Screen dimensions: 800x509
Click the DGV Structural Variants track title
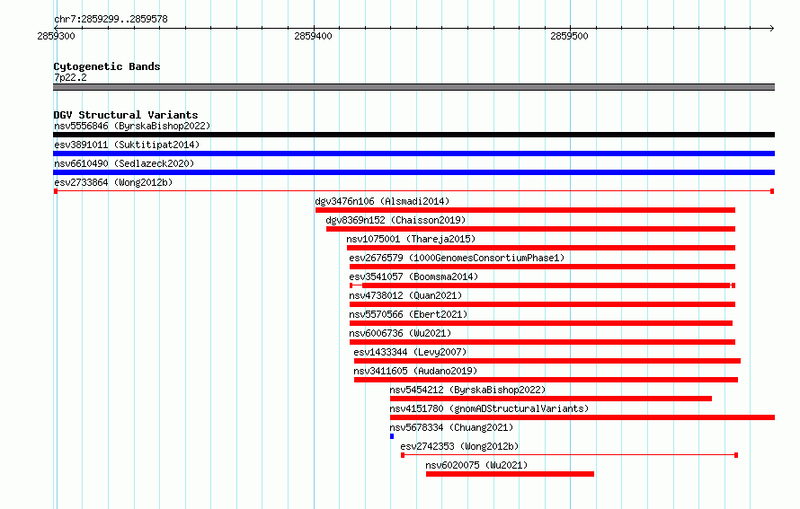click(x=126, y=115)
